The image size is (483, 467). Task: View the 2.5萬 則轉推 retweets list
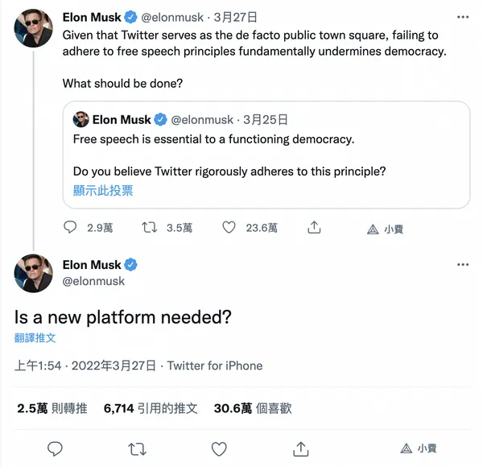click(x=52, y=408)
